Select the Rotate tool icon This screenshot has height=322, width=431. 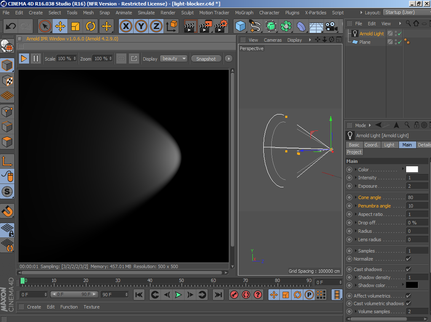click(x=91, y=27)
